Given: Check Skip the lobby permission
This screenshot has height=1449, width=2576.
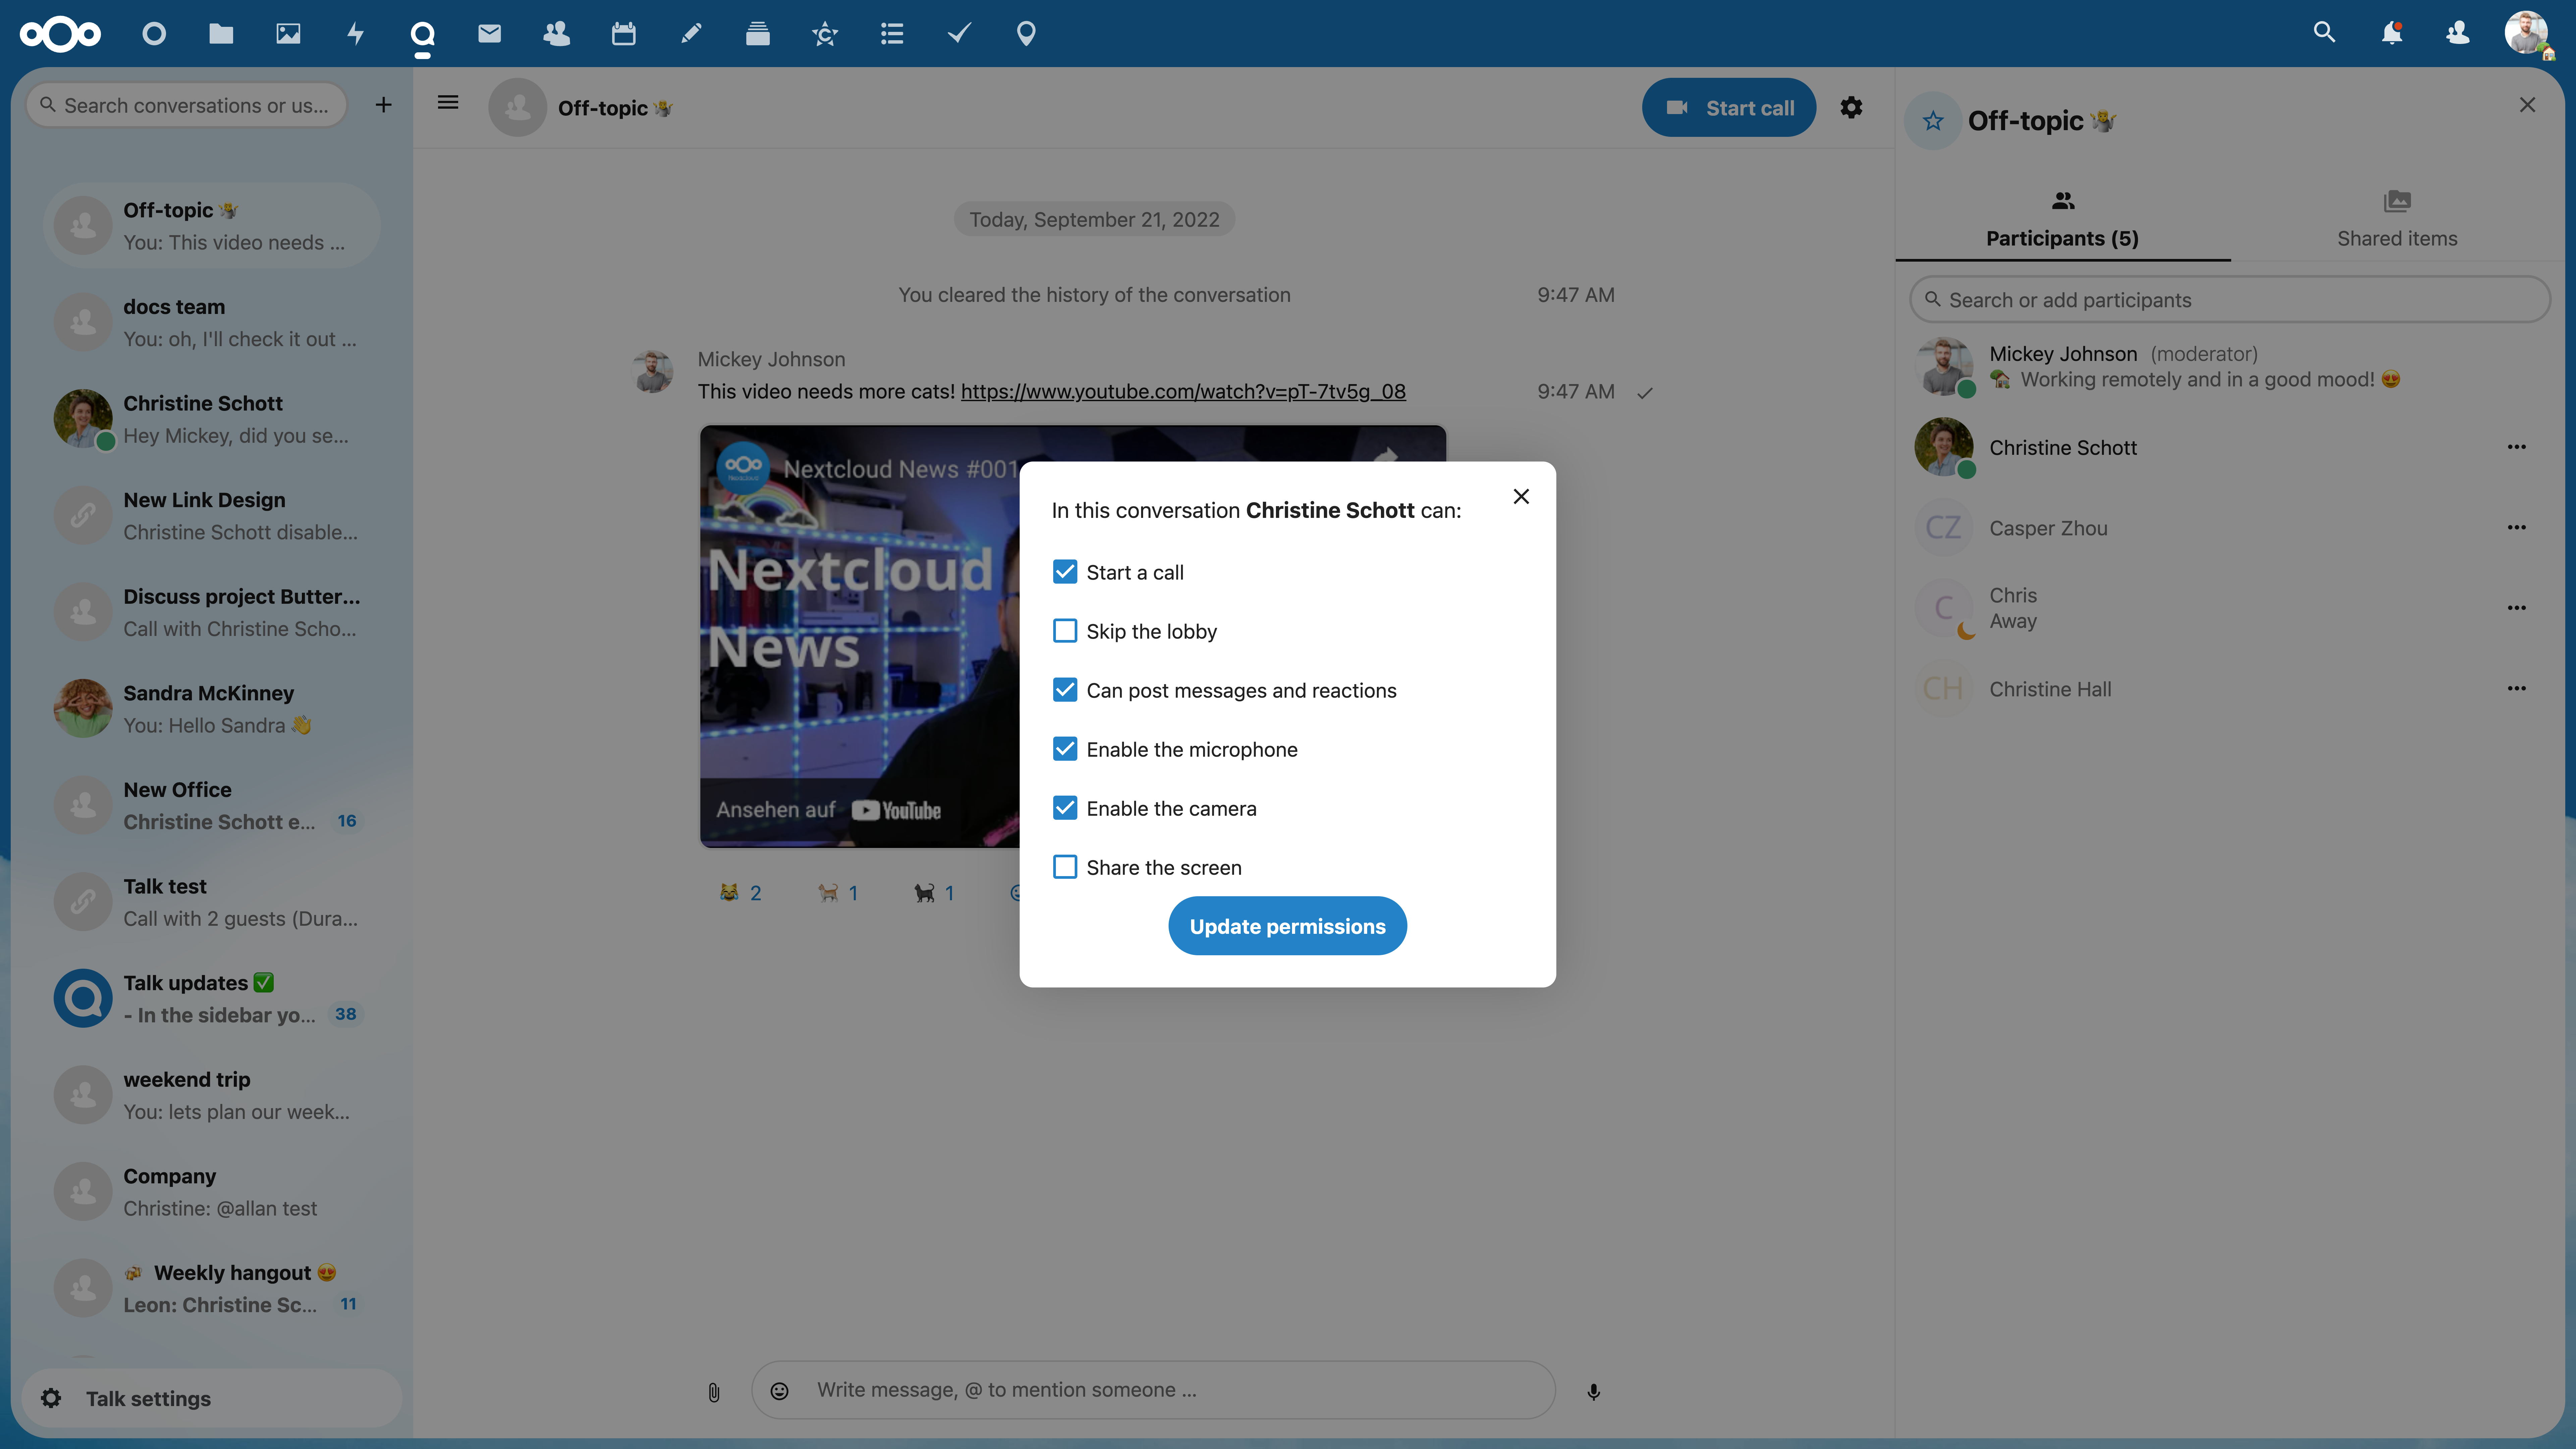Looking at the screenshot, I should point(1065,631).
